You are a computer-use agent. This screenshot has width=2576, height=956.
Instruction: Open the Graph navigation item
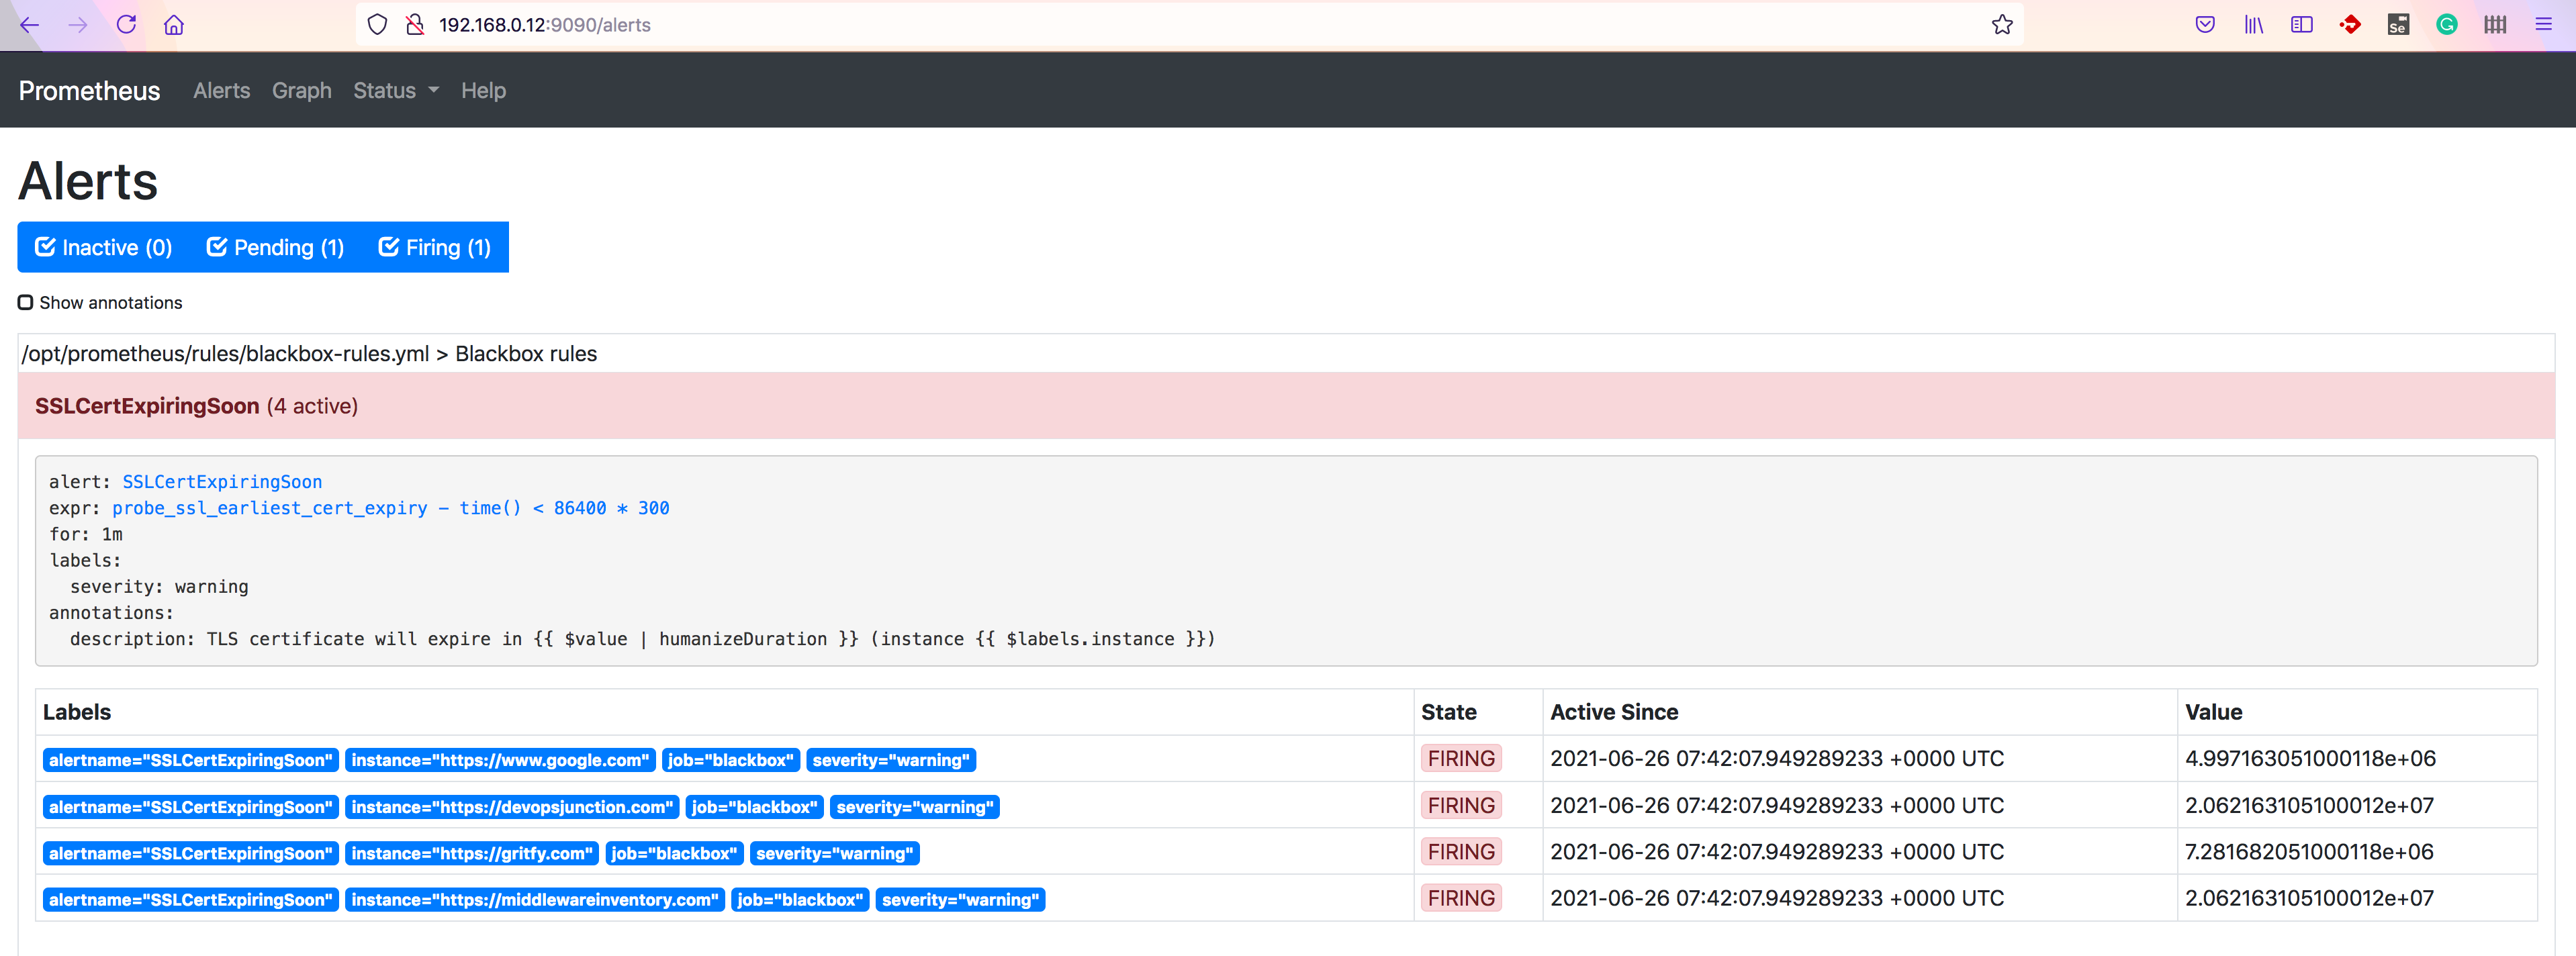302,91
